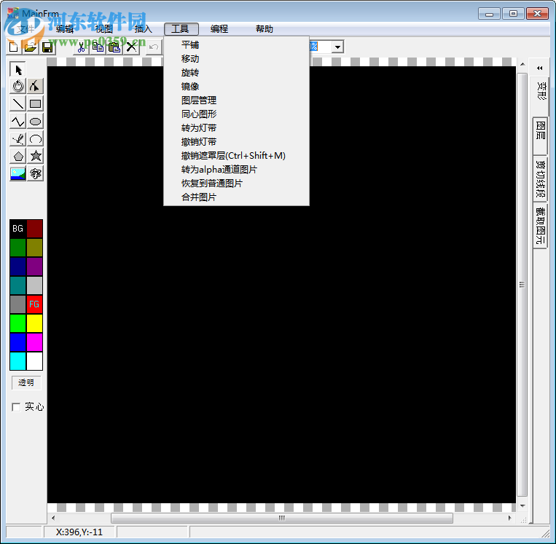Switch to the 截取图元 side tab
Viewport: 556px width, 544px height.
pyautogui.click(x=540, y=226)
